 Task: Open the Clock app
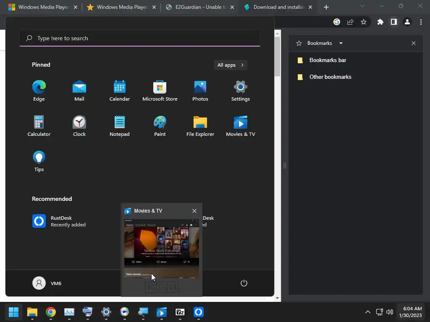[x=79, y=126]
